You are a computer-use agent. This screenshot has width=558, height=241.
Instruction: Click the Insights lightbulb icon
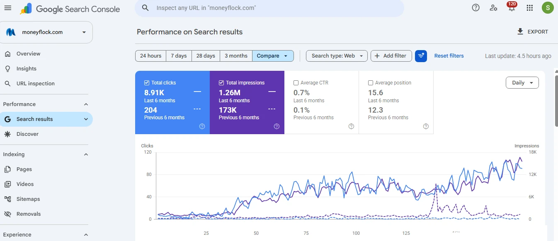coord(7,69)
